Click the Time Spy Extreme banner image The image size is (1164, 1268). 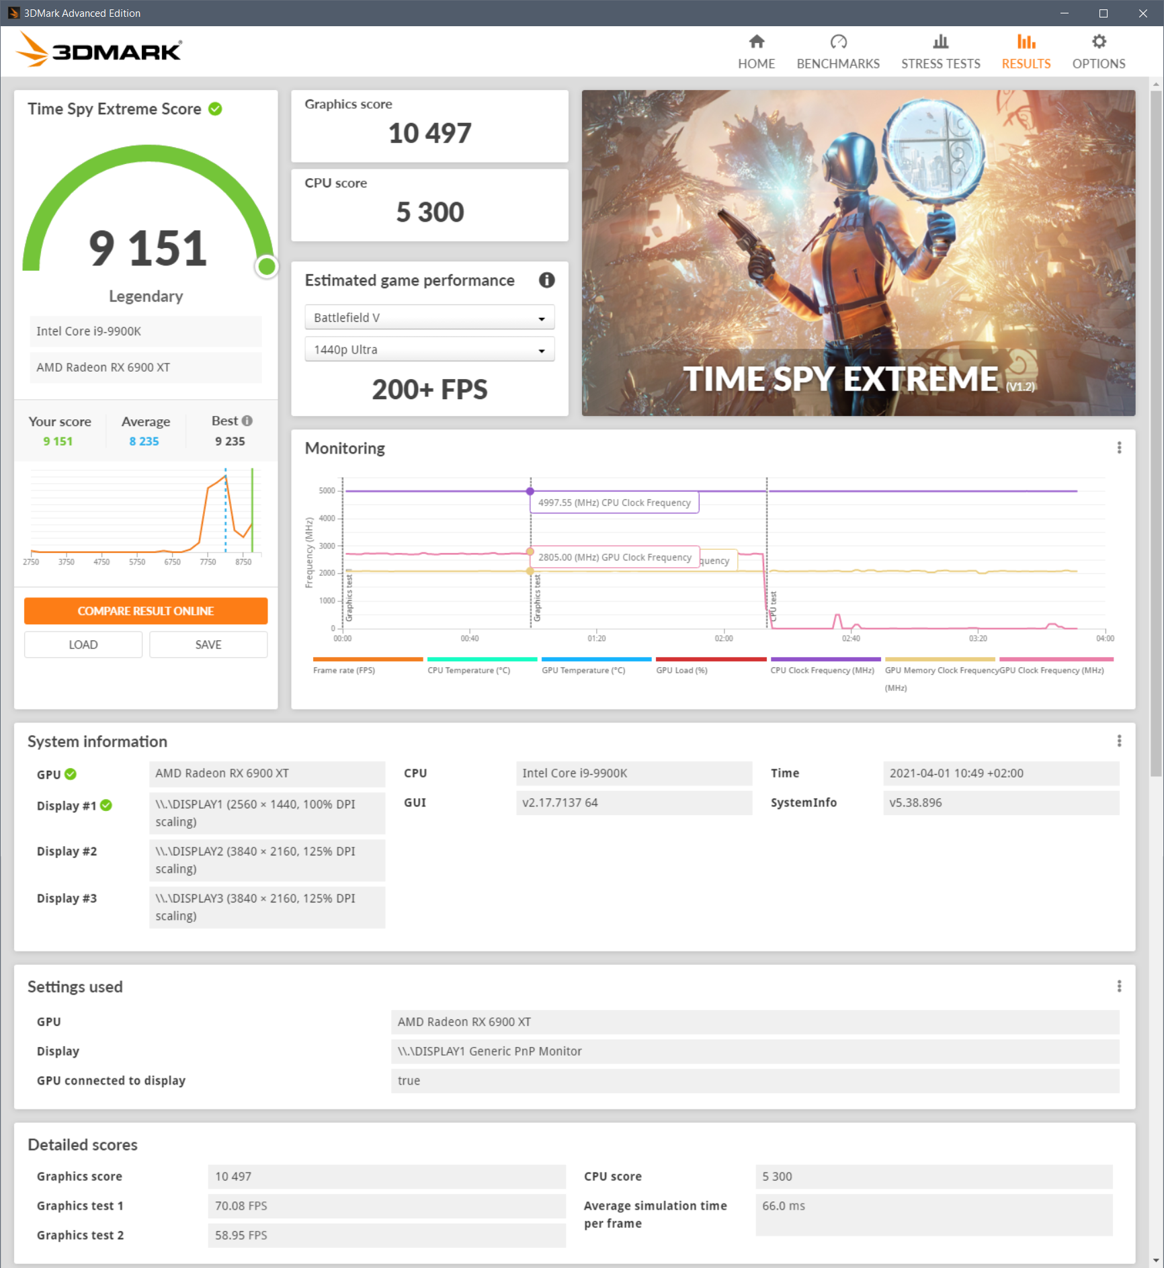tap(858, 253)
